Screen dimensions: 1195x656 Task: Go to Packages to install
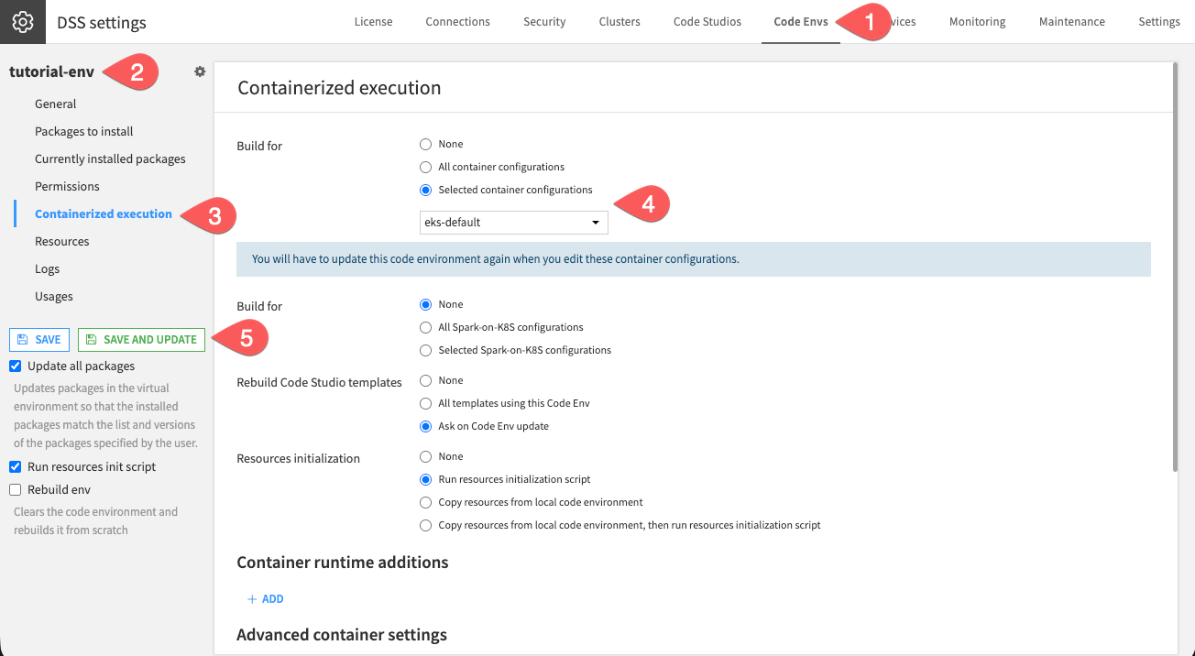coord(84,131)
